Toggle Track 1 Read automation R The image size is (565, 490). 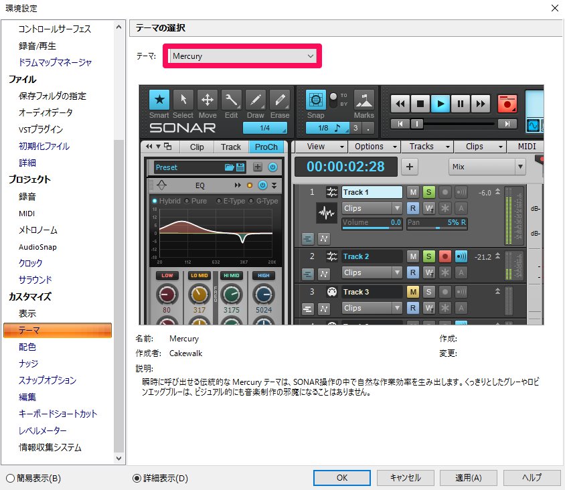coord(413,208)
